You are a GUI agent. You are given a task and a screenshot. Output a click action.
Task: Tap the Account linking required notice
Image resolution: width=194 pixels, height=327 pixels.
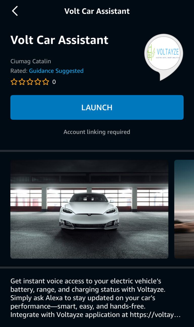pos(97,132)
